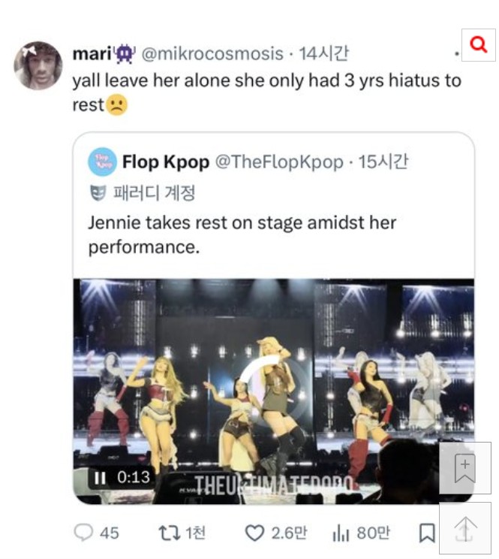499x559 pixels.
Task: Visit @TheFlopKpop handle
Action: click(279, 162)
